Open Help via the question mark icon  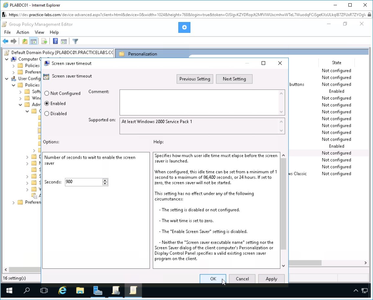(55, 41)
